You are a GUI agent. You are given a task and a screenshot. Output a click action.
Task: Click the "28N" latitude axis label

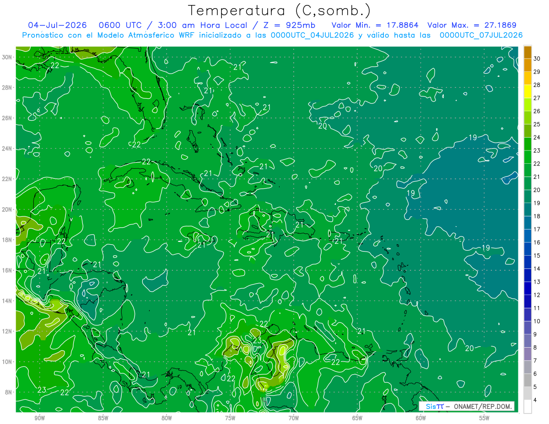pyautogui.click(x=7, y=87)
